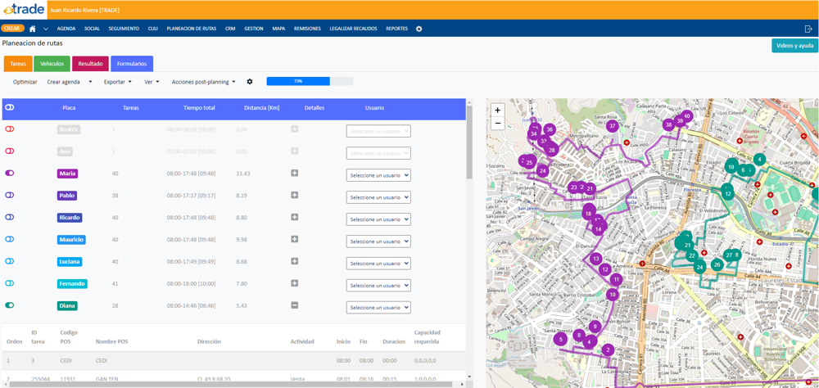The image size is (819, 388).
Task: Click vertical scrollbar of vehicles table
Action: (x=469, y=143)
